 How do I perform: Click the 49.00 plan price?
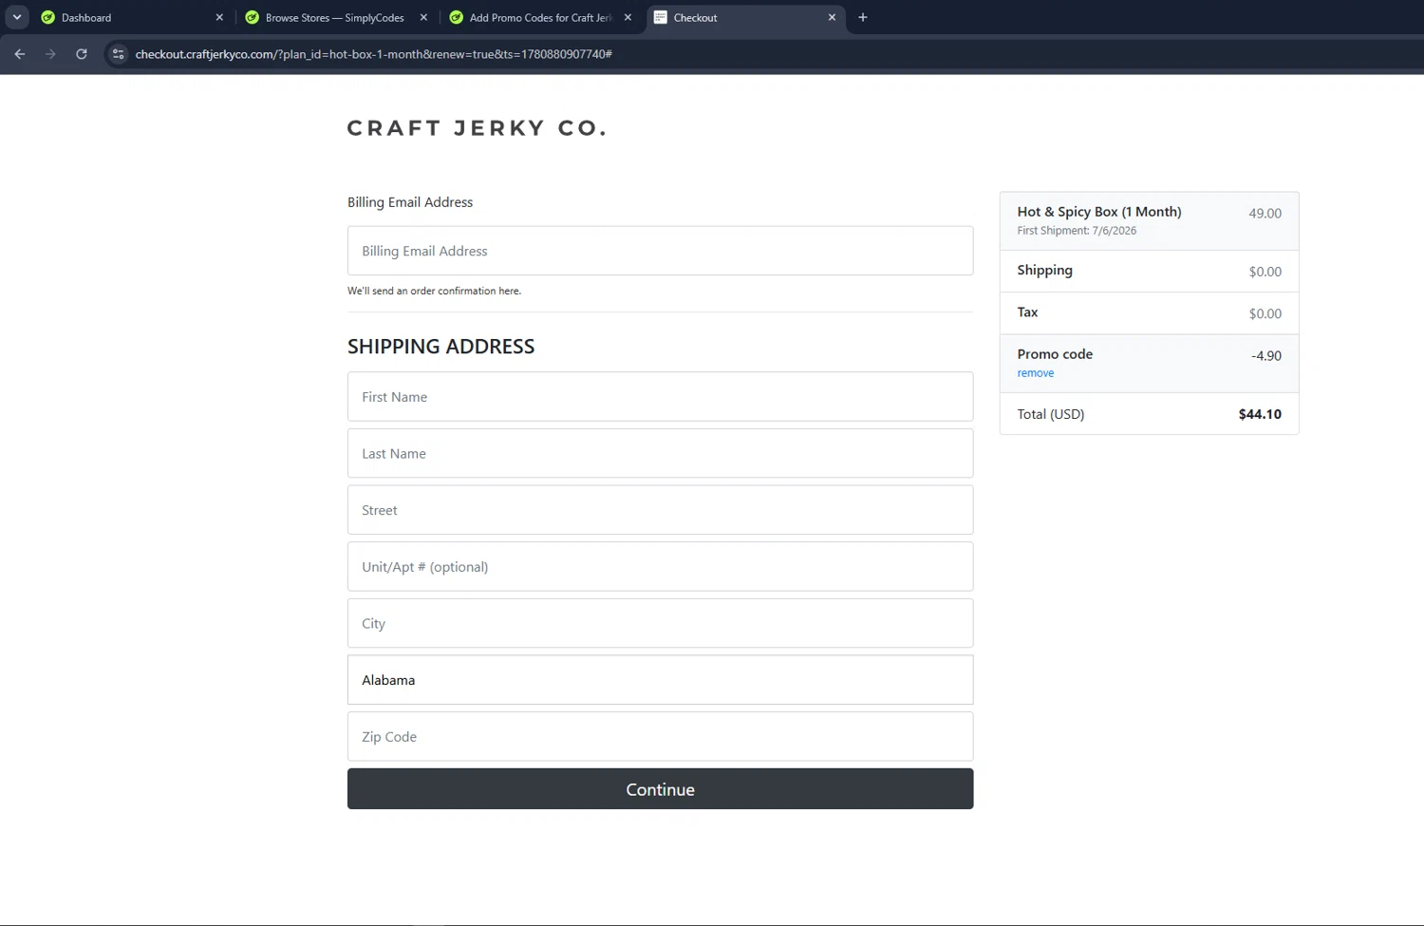1265,214
